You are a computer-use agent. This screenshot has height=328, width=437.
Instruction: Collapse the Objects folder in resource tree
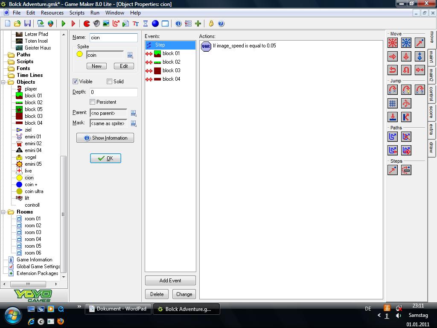4,82
